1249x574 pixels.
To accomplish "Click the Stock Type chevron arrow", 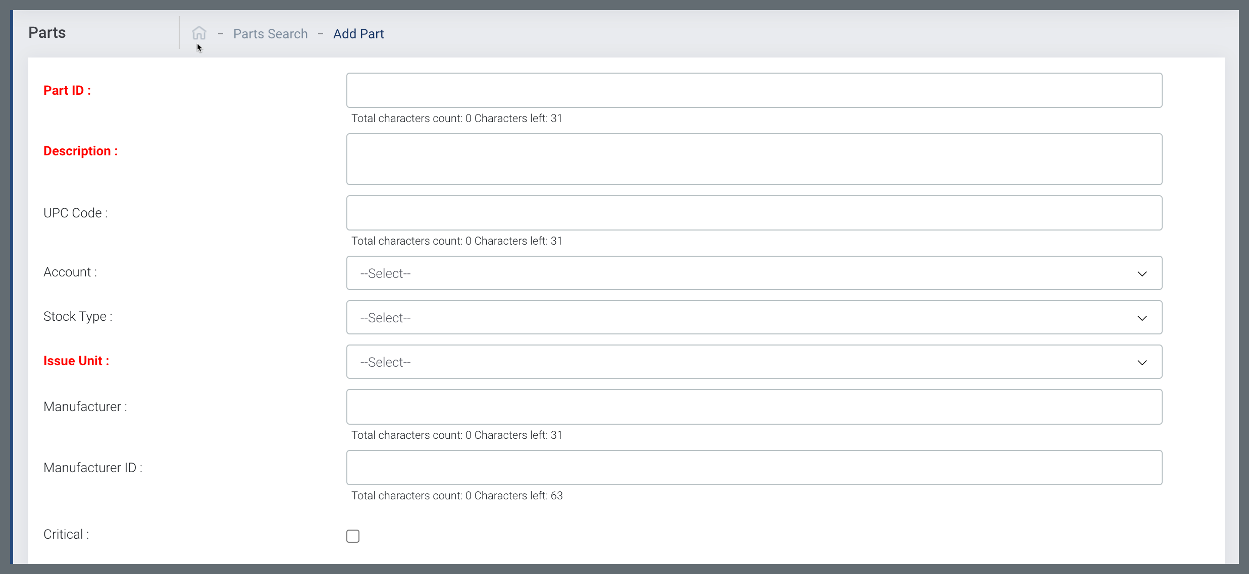I will (x=1142, y=318).
